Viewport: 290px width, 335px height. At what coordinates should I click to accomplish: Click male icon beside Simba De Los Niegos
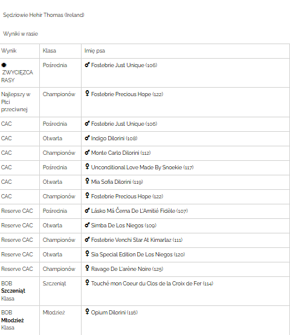[x=87, y=225]
